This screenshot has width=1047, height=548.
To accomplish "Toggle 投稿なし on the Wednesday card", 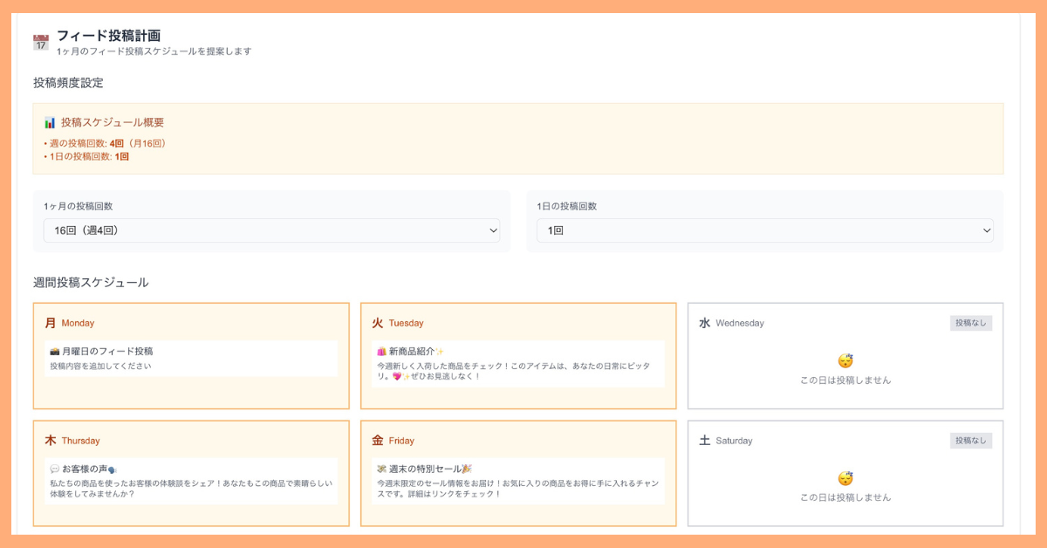I will 970,322.
